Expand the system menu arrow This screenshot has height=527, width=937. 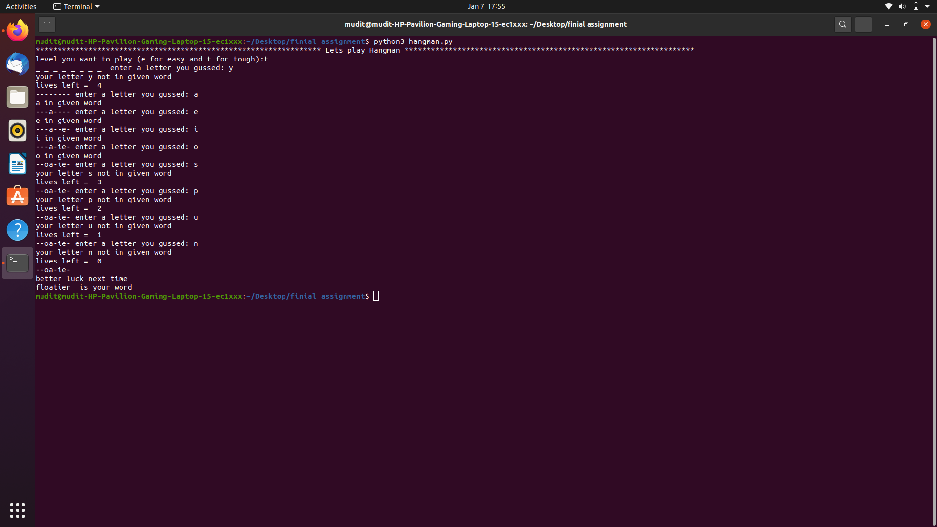[x=927, y=6]
